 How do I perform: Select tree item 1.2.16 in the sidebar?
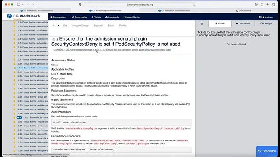click(32, 80)
